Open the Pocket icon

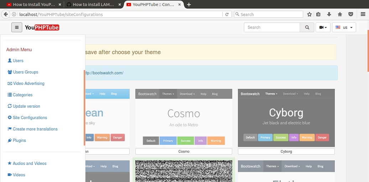pyautogui.click(x=350, y=14)
